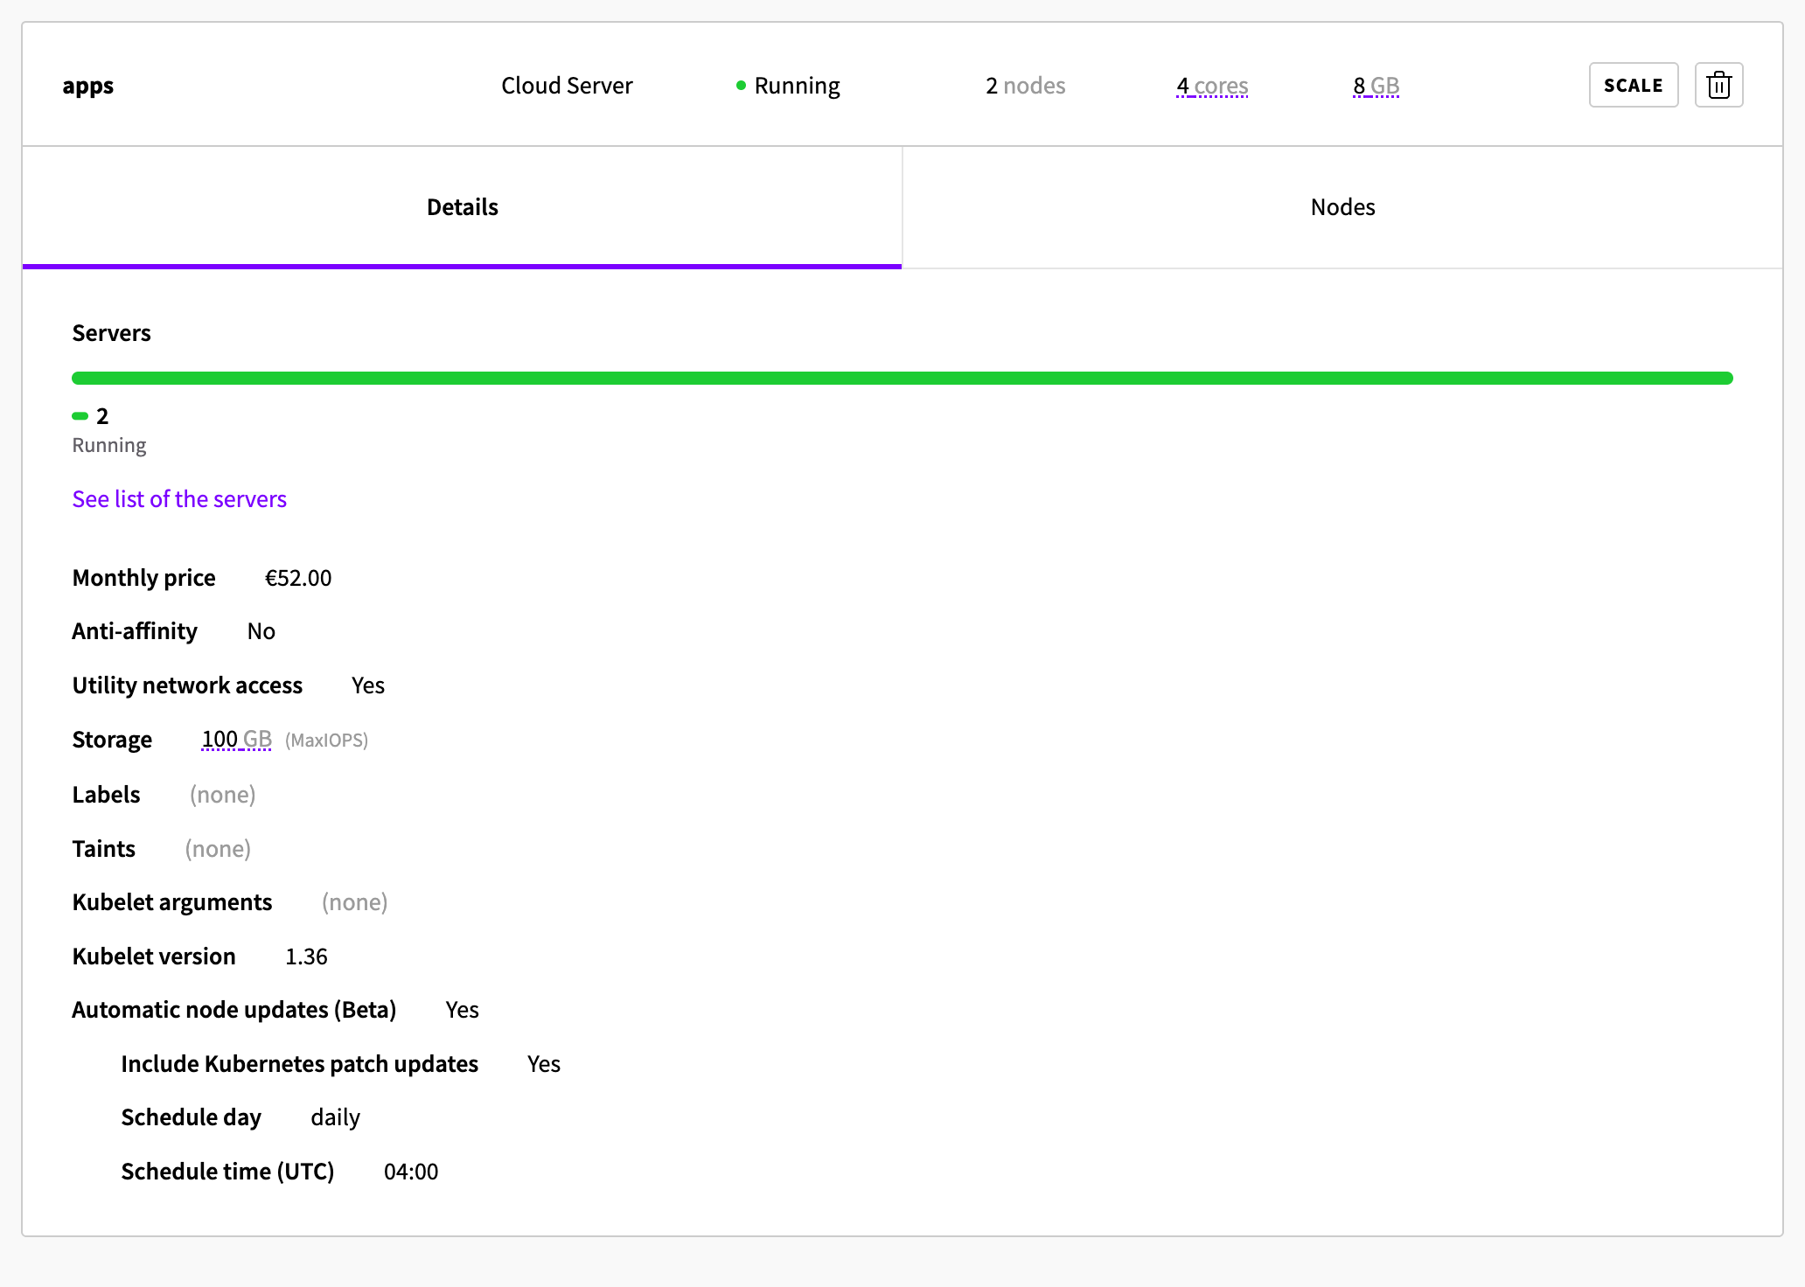Click the Utility network access Yes value
The height and width of the screenshot is (1287, 1805).
[x=368, y=685]
